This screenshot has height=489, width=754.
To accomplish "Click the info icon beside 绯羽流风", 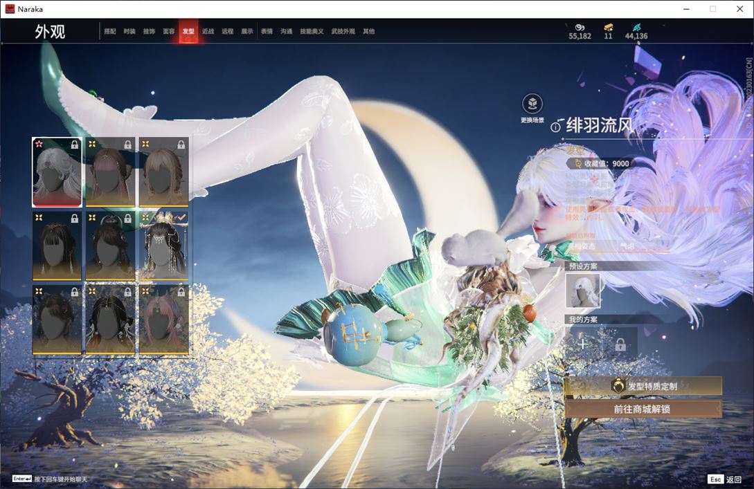I will [555, 127].
